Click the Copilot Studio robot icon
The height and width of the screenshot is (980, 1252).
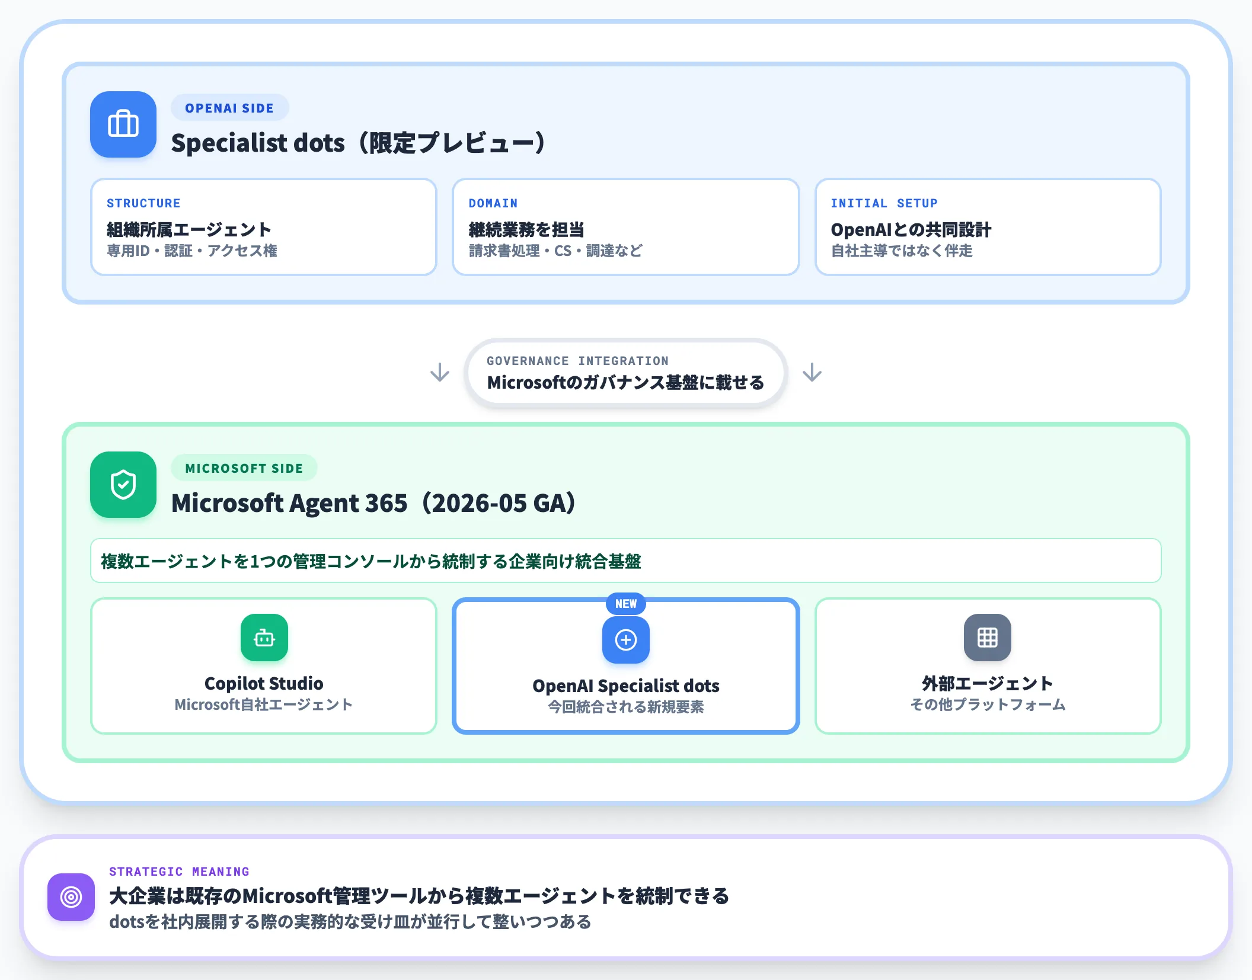pyautogui.click(x=264, y=638)
